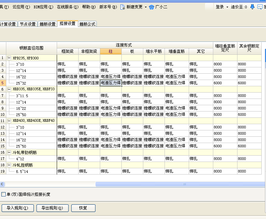Select tree row 4~12
The height and width of the screenshot is (219, 266).
click(20, 159)
